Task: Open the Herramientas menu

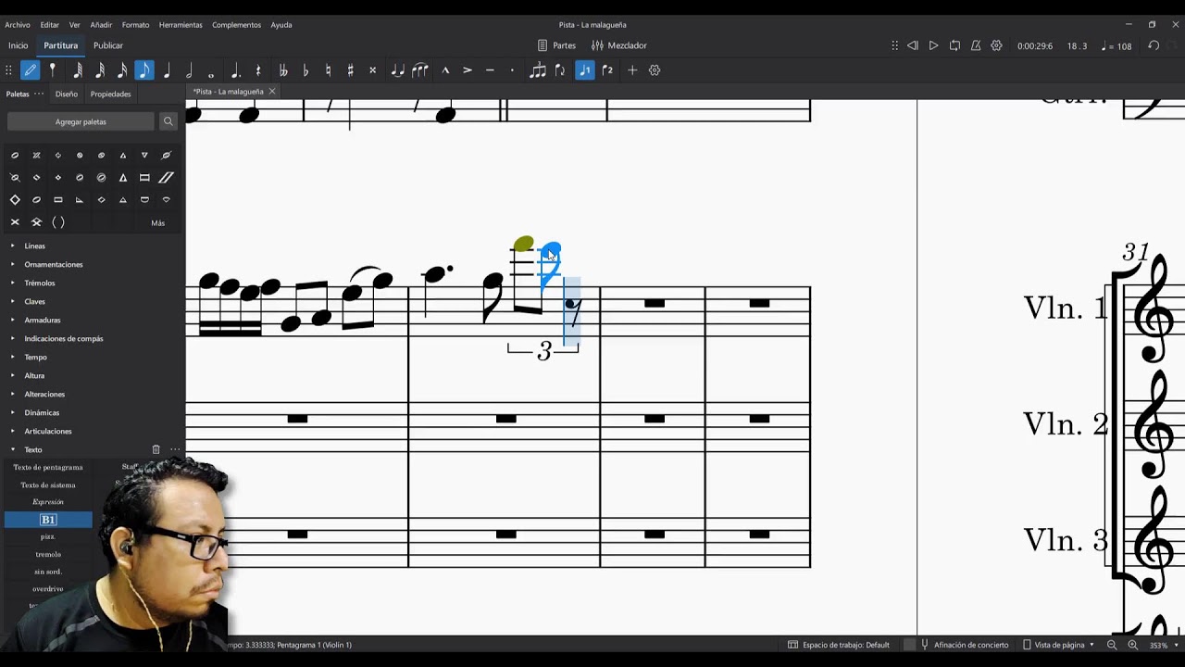Action: tap(181, 25)
